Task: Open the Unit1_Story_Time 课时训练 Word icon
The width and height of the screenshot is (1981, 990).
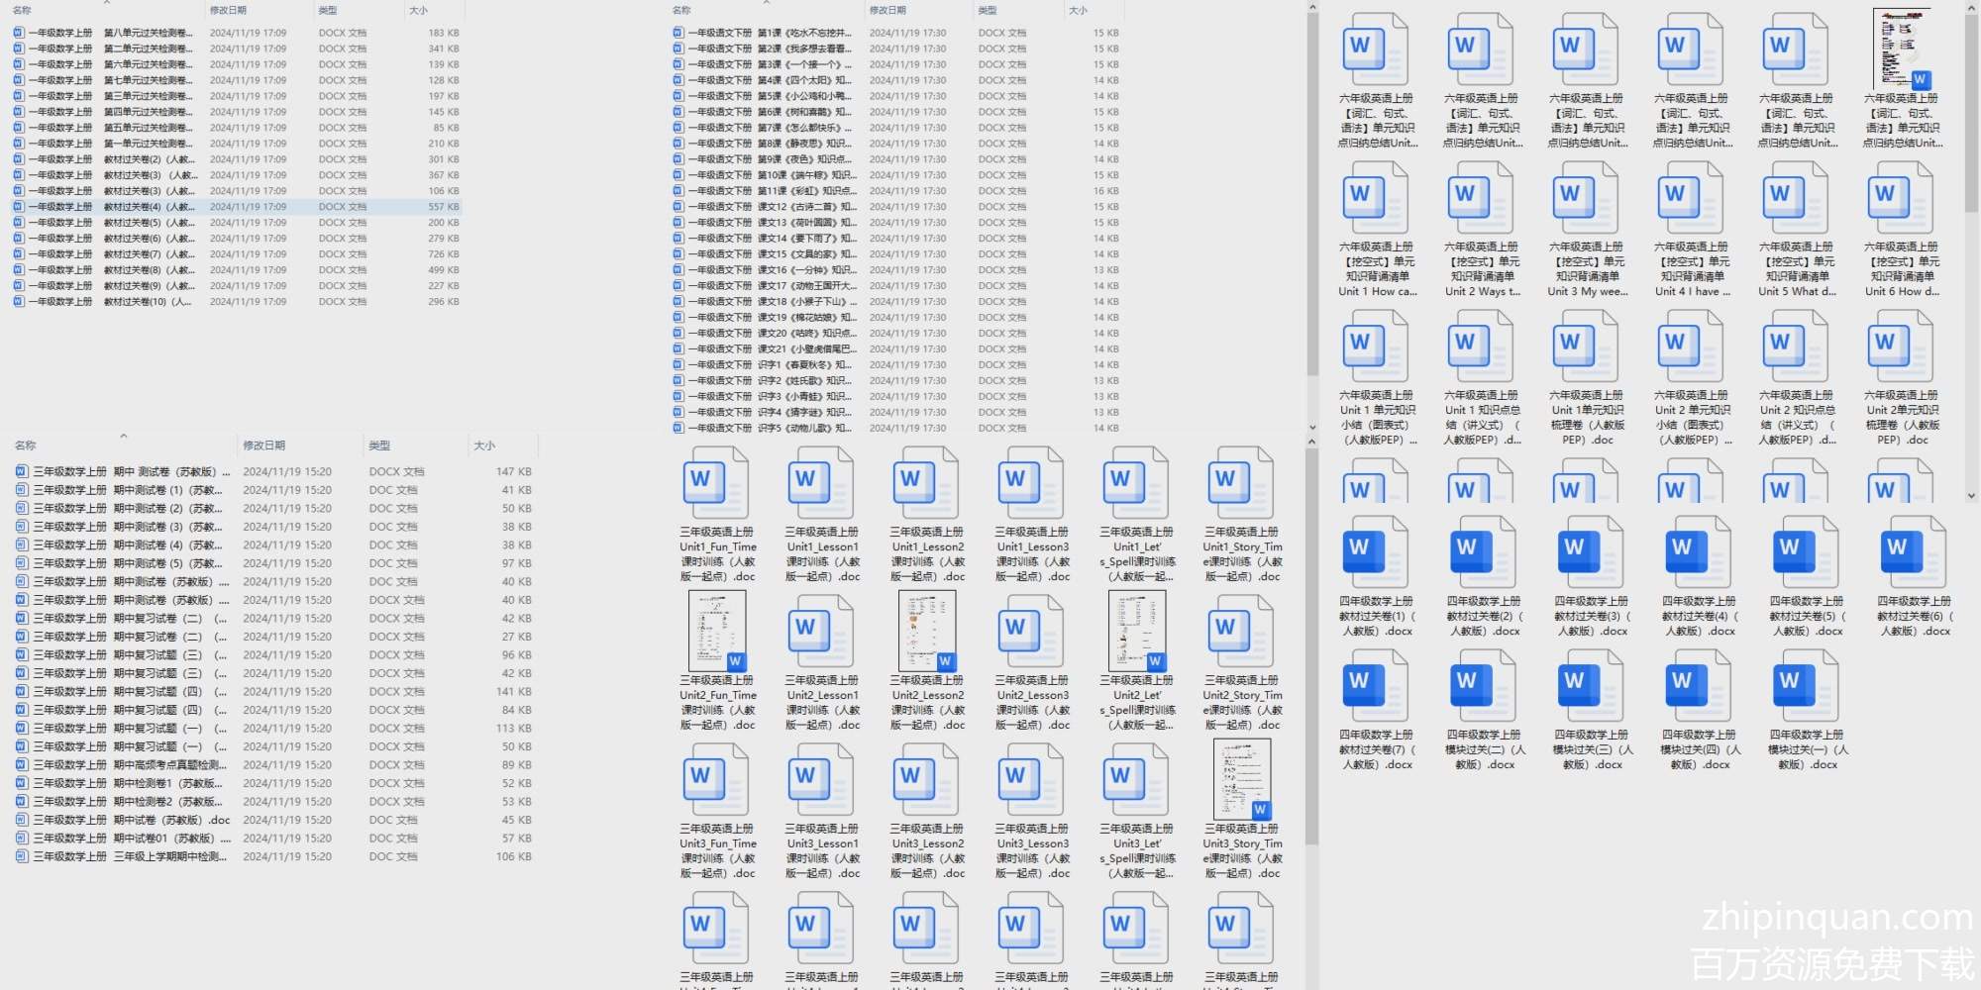Action: [1241, 482]
